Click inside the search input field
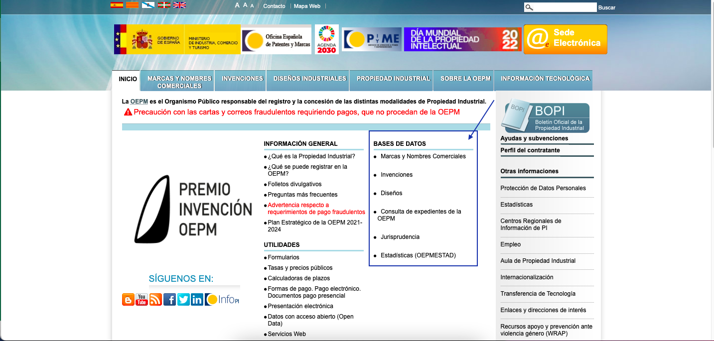Viewport: 714px width, 341px height. [560, 7]
